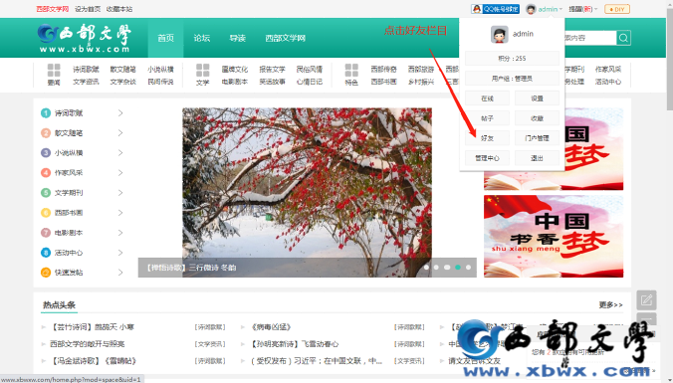Click the 特色 grid icon
Screen dimensions: 673x383
[351, 70]
